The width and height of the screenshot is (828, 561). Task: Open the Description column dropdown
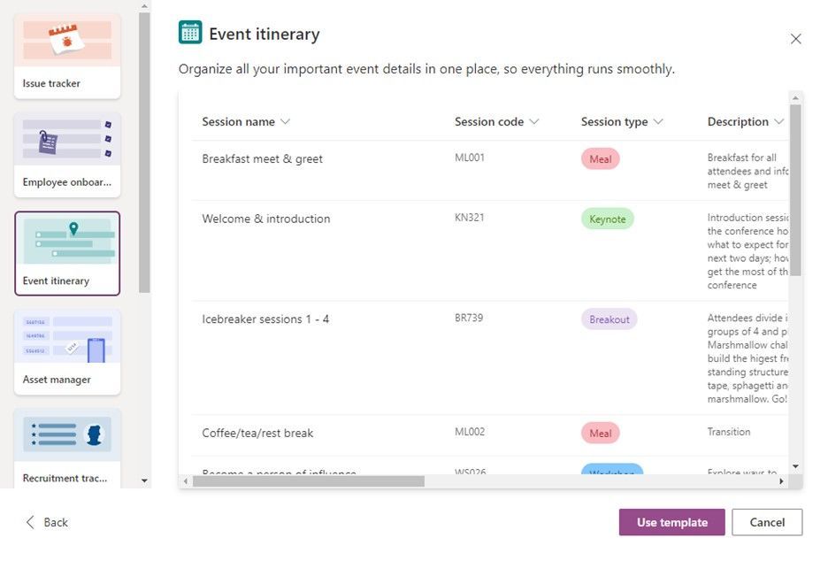point(778,122)
